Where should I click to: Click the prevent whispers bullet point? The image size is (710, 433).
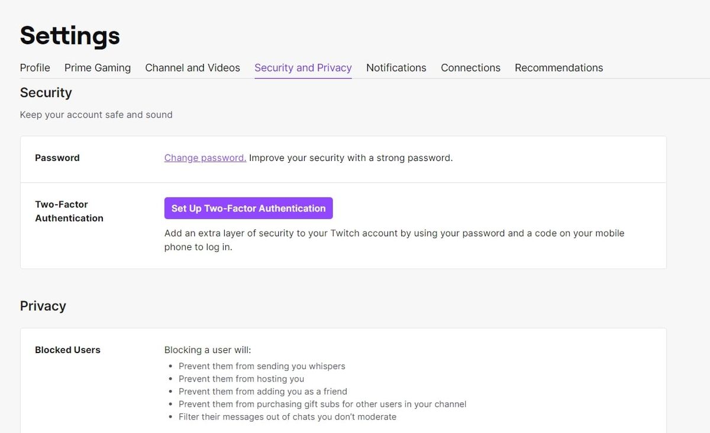pyautogui.click(x=262, y=366)
